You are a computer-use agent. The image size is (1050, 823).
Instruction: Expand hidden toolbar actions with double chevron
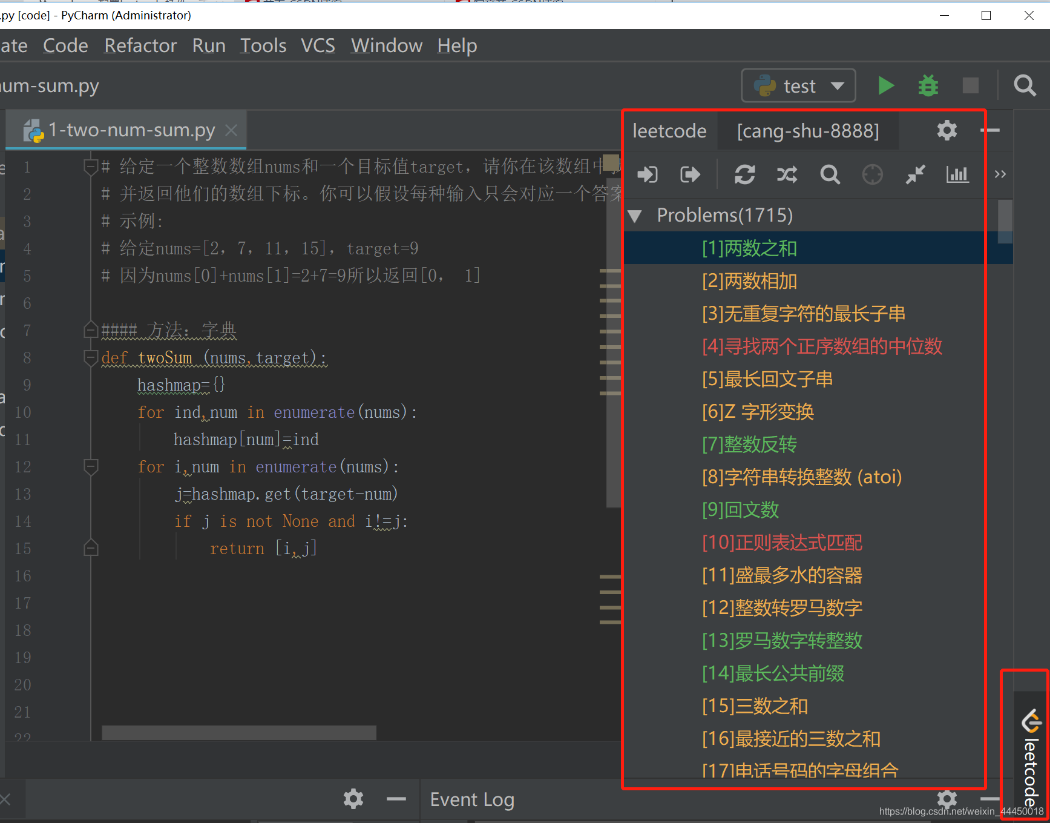[x=1000, y=174]
